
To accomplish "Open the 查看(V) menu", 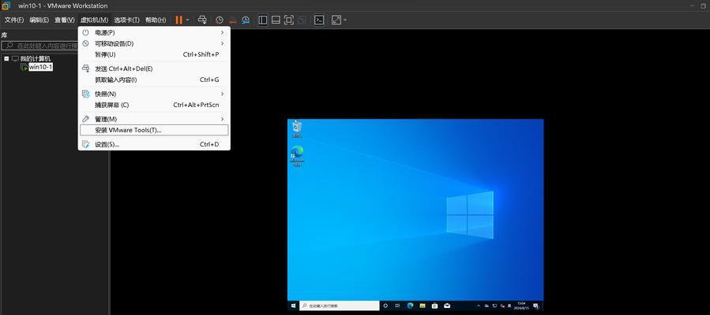I will coord(64,20).
